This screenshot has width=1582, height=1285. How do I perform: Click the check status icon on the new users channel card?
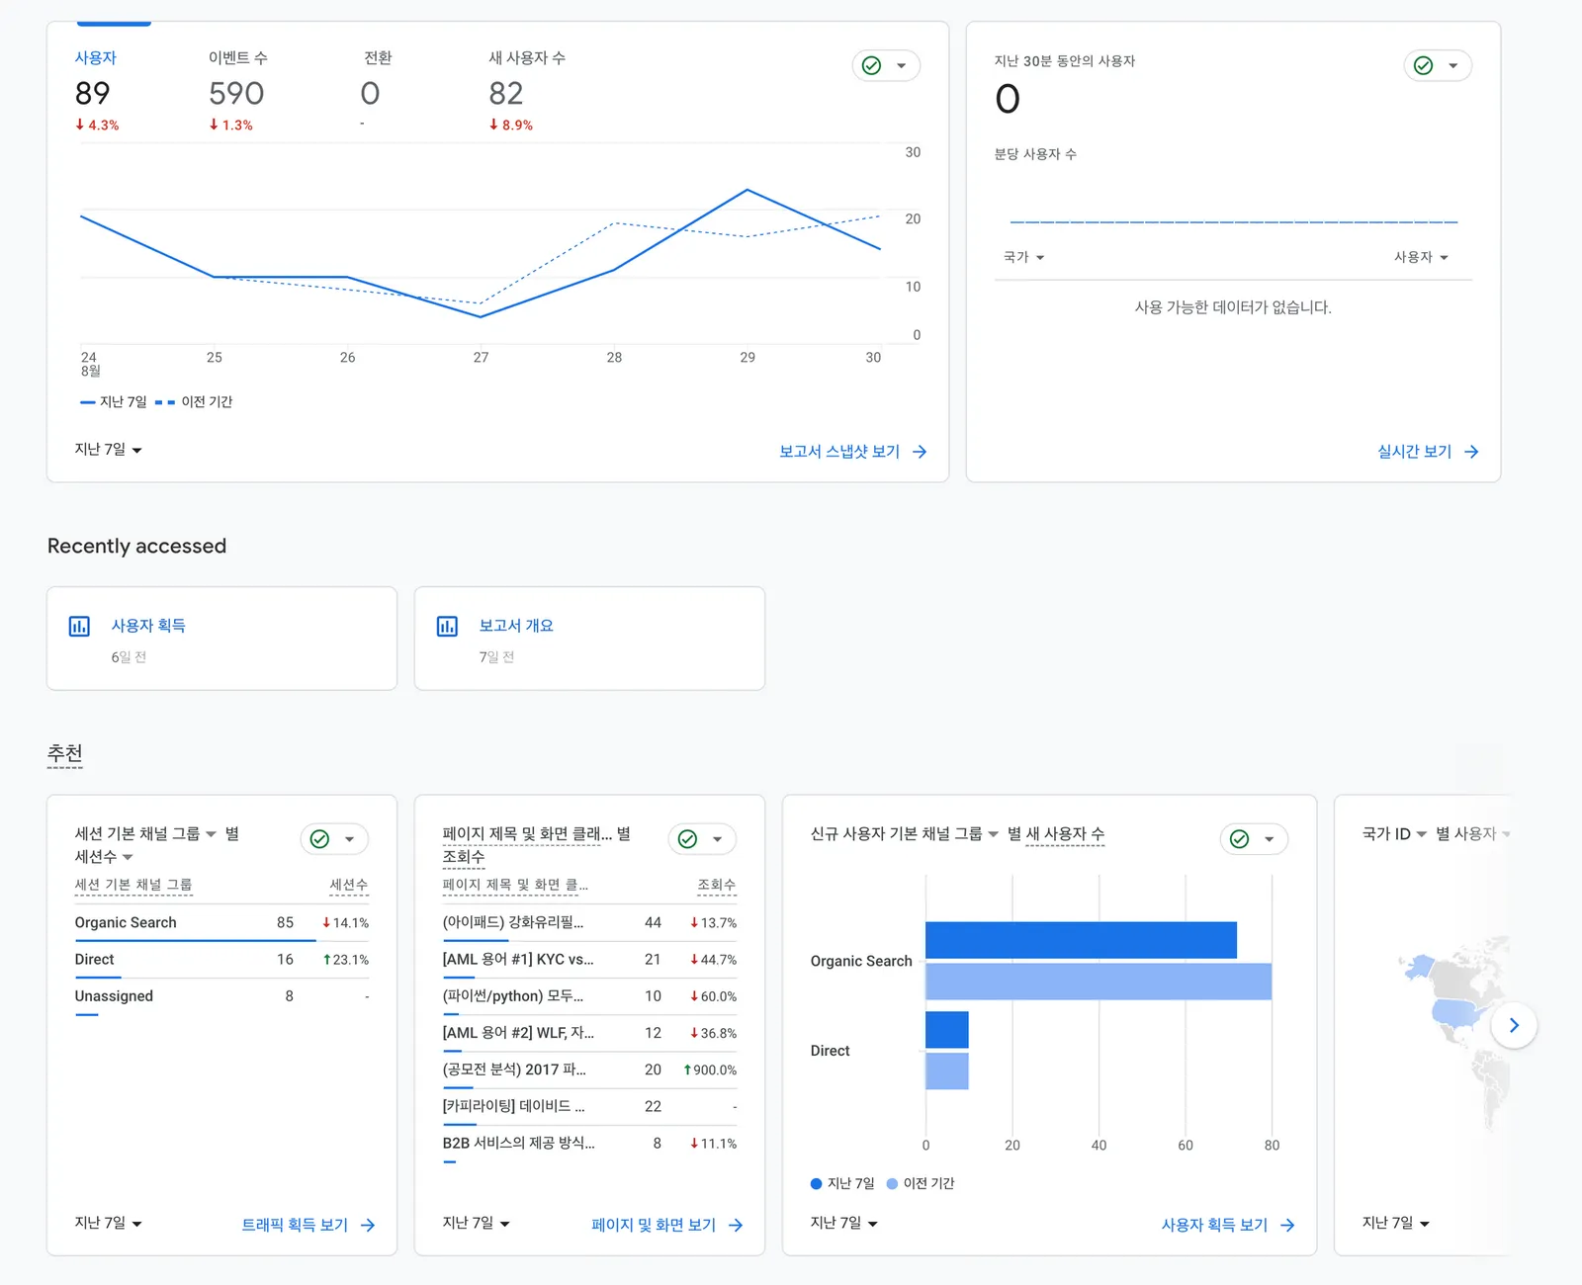click(x=1239, y=839)
